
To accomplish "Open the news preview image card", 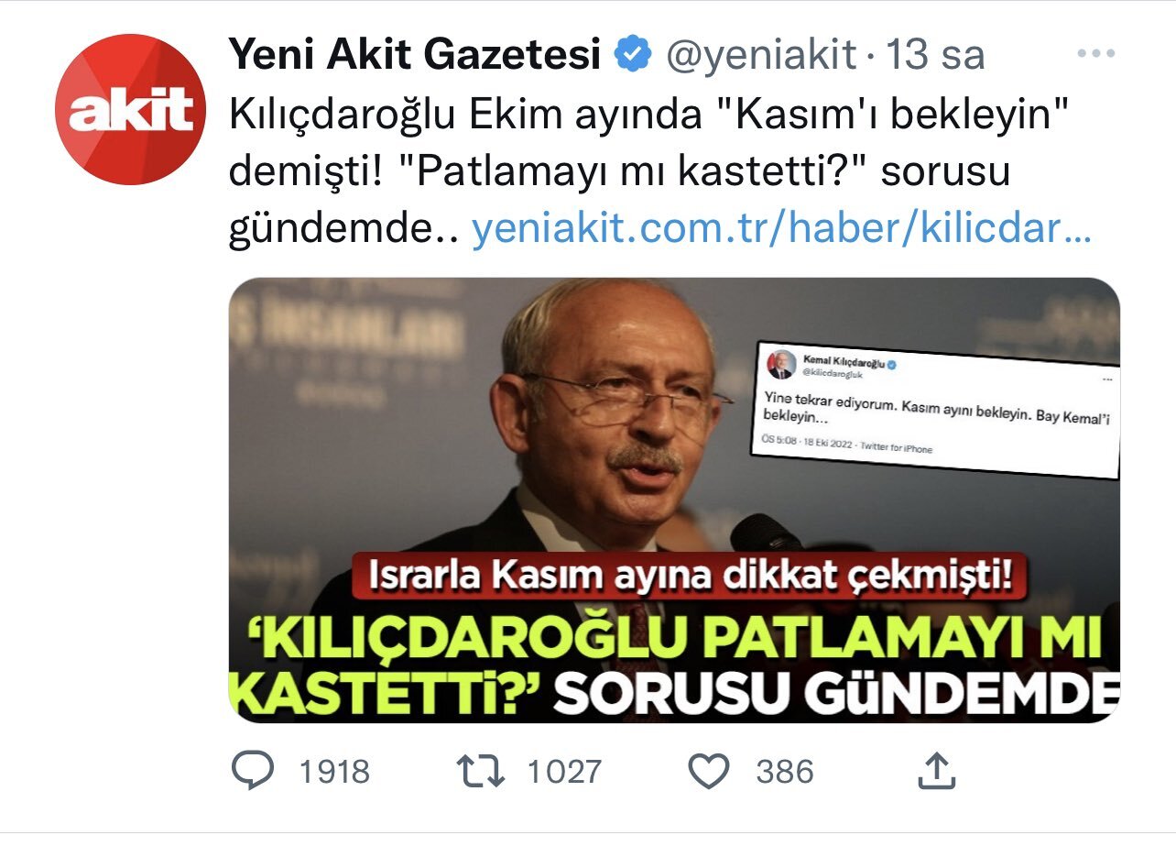I will tap(674, 500).
